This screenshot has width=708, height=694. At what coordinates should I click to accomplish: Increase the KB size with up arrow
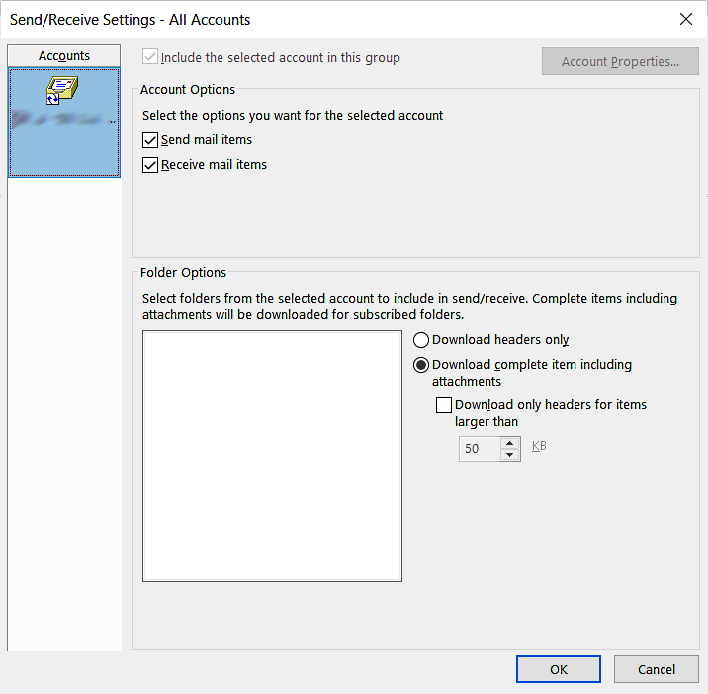tap(510, 443)
